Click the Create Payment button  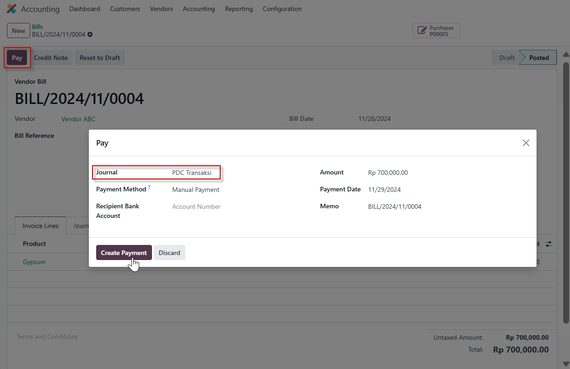(124, 253)
